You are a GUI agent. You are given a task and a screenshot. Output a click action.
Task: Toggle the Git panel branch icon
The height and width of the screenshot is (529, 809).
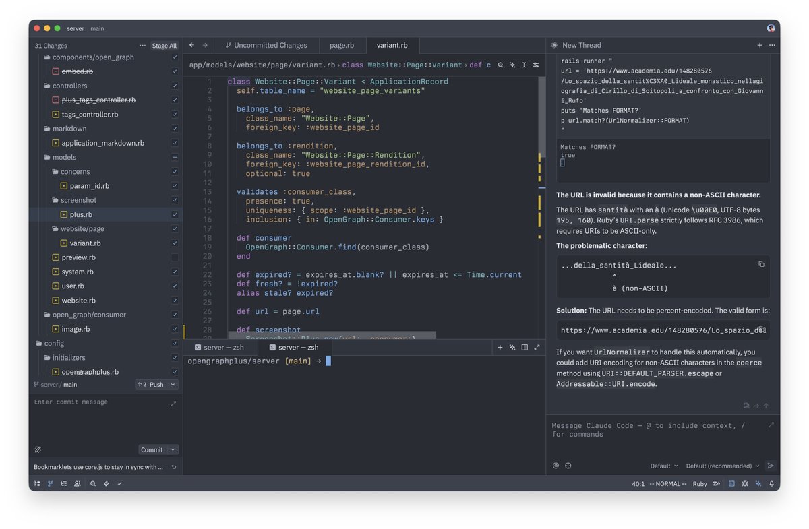click(51, 483)
